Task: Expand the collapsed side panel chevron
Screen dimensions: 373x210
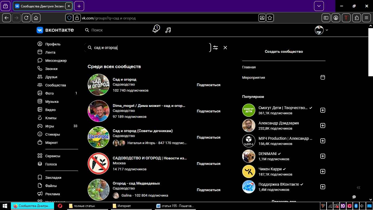Action: click(x=359, y=188)
